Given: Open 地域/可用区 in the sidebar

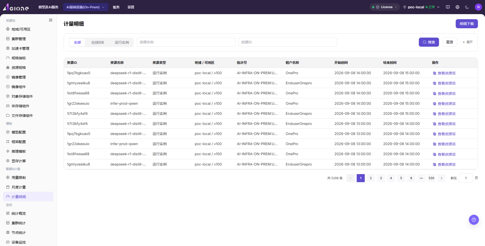Looking at the screenshot, I should pos(28,29).
